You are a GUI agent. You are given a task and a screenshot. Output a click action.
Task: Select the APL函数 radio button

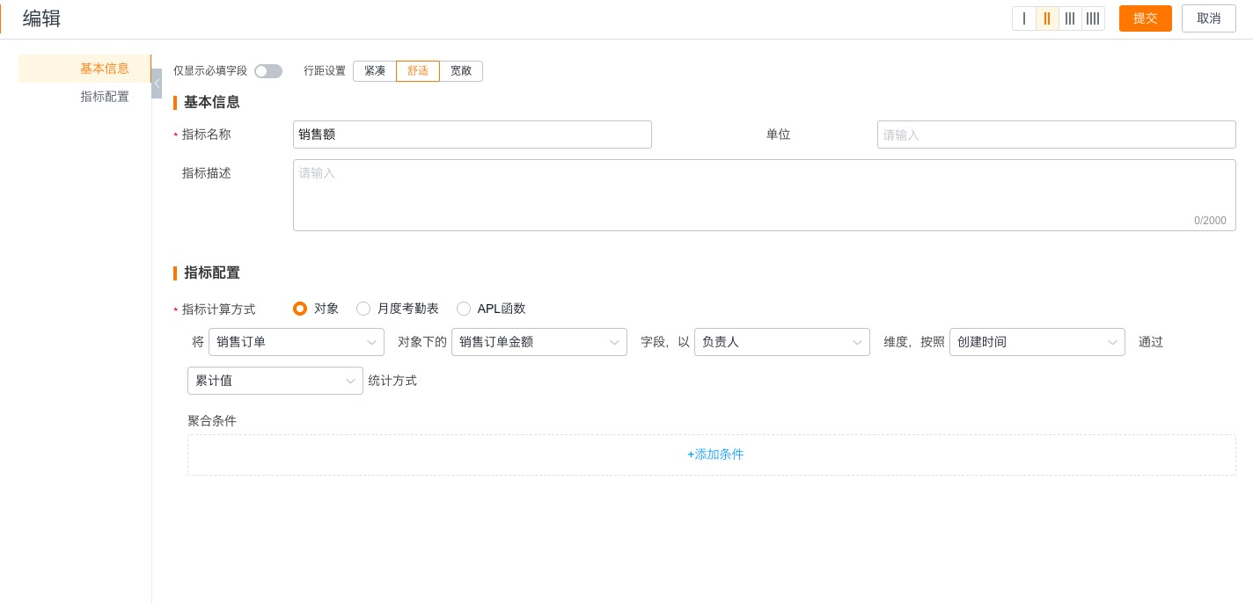(x=464, y=309)
